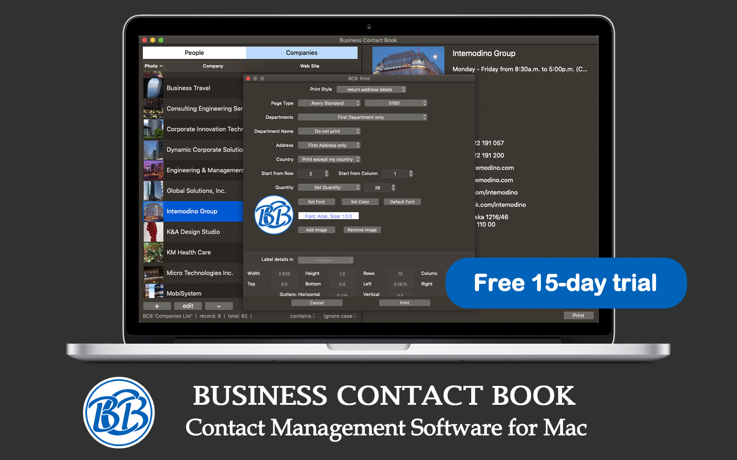Click Global Solutions, Inc. name
The image size is (737, 460).
tap(196, 191)
